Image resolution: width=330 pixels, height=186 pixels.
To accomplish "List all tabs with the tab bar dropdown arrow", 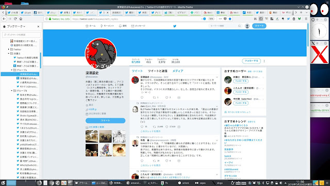I will 306,12.
